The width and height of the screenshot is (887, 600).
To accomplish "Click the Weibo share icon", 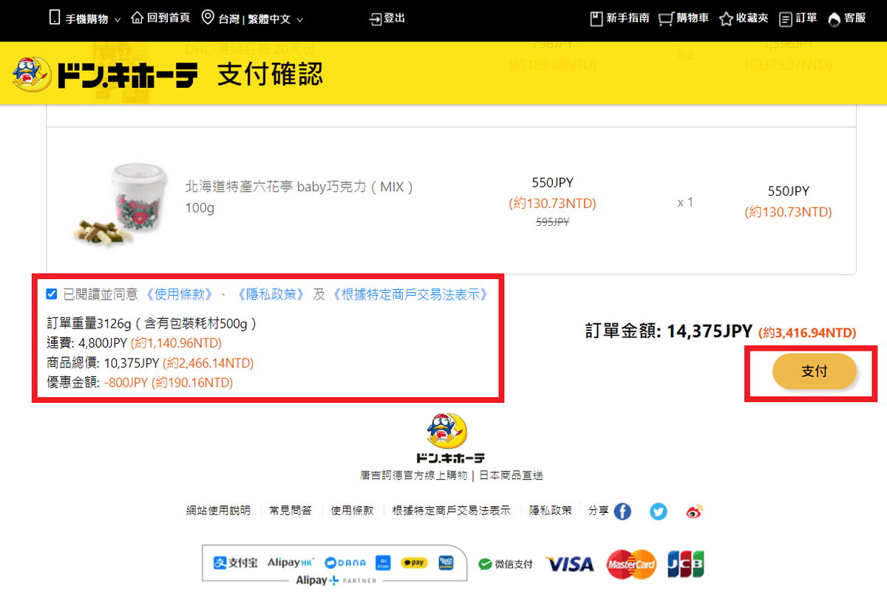I will point(693,511).
